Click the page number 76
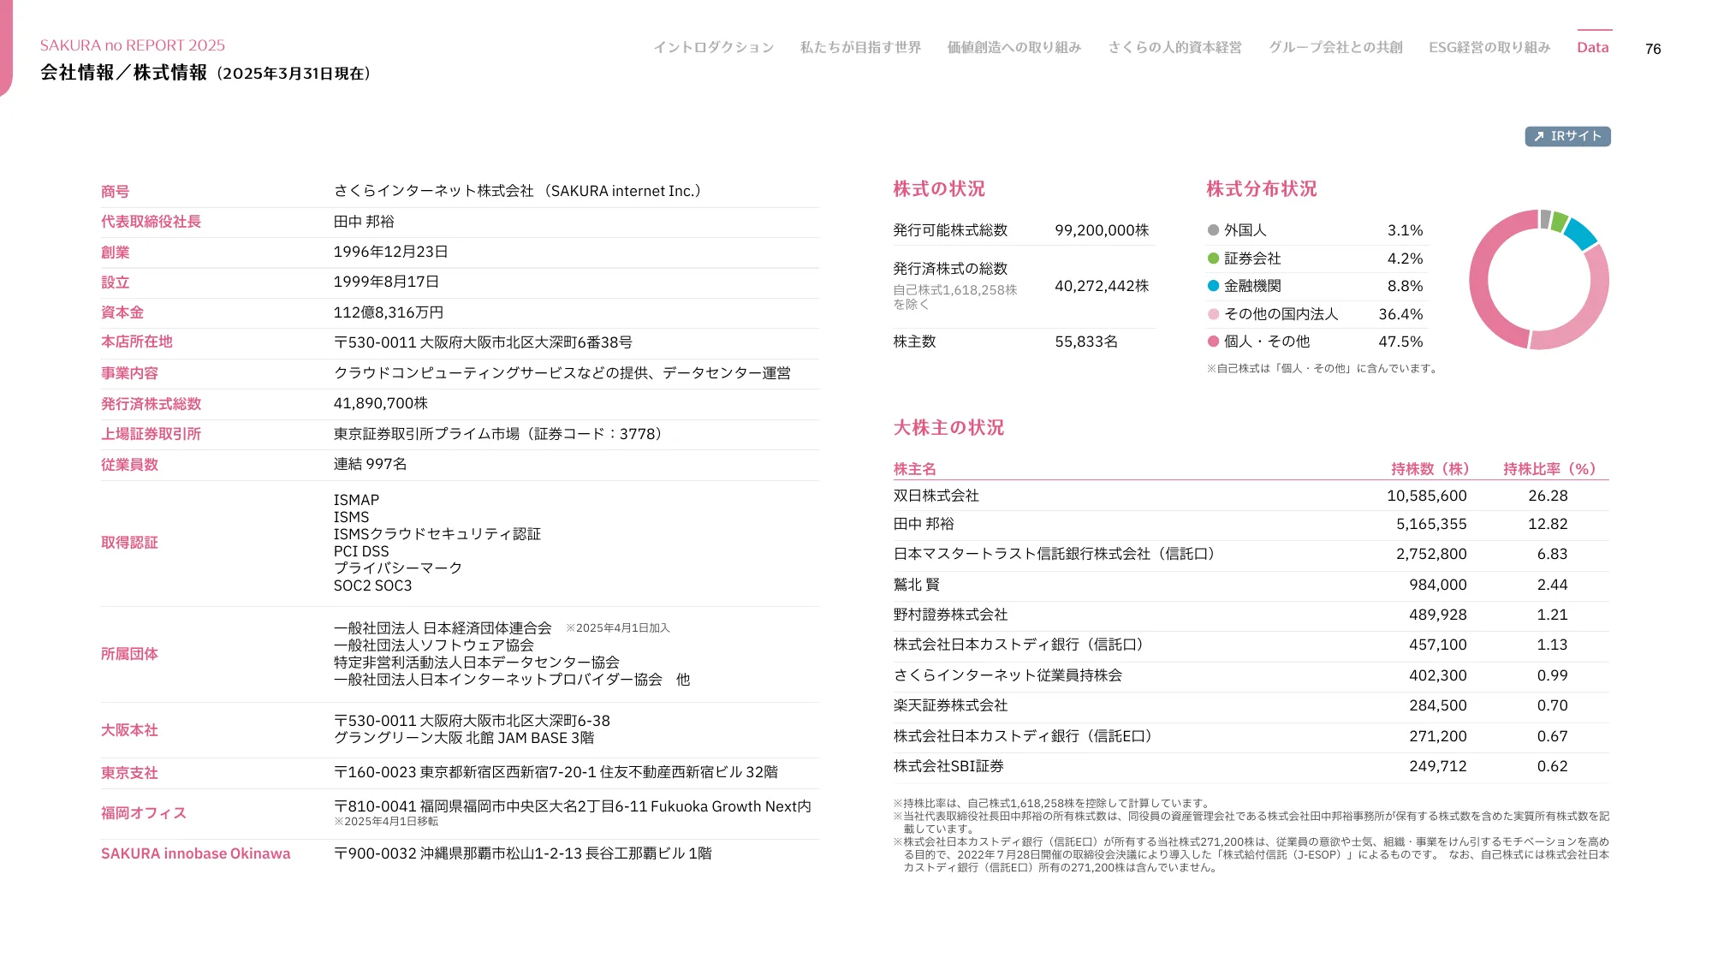This screenshot has width=1712, height=963. point(1651,49)
